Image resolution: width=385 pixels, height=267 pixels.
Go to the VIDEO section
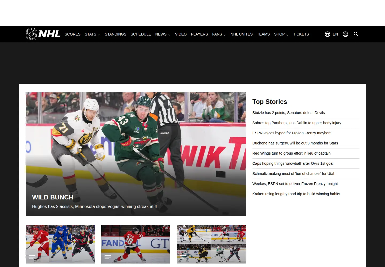181,34
